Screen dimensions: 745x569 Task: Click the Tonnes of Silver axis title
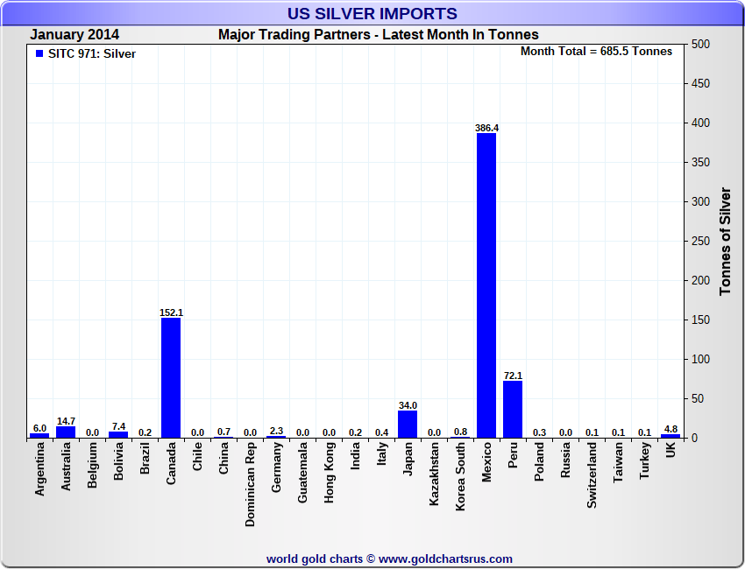(725, 241)
